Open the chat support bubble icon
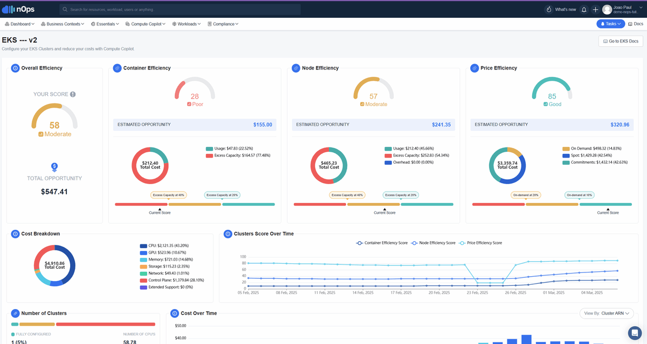 635,332
